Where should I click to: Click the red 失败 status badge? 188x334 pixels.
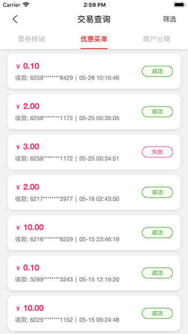coord(157,152)
